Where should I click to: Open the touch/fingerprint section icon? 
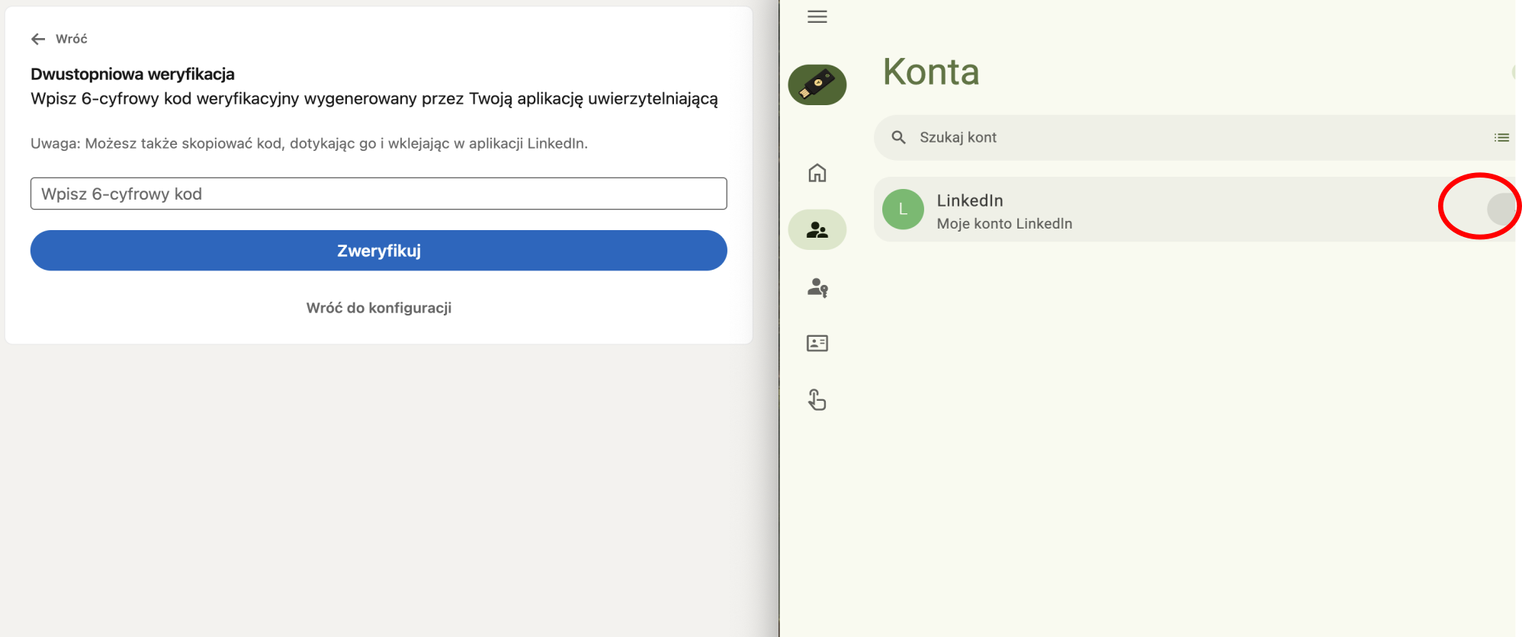(817, 399)
